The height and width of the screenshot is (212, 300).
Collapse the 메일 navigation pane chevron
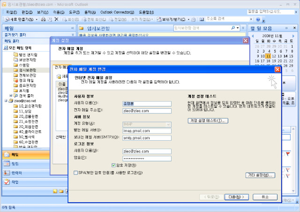[x=73, y=28]
